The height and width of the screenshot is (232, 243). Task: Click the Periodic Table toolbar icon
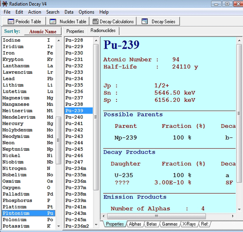[x=11, y=21]
